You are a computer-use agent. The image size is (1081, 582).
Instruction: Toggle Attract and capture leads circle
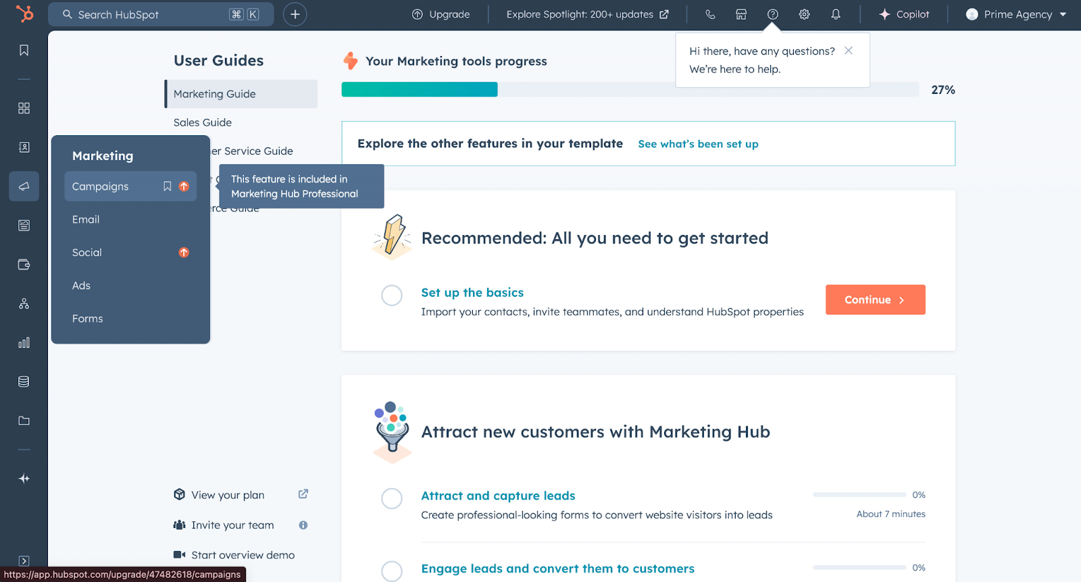392,499
